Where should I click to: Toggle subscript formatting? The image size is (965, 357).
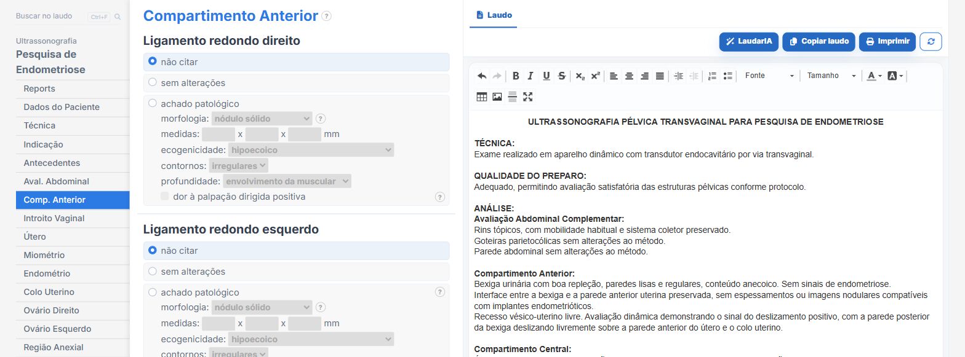(580, 76)
